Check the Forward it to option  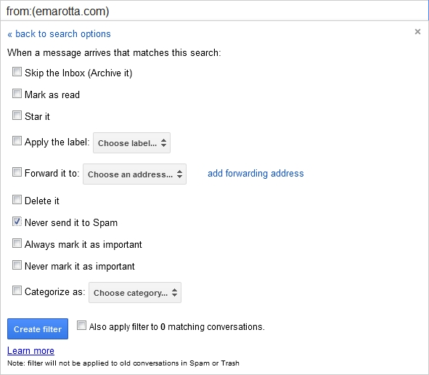17,172
